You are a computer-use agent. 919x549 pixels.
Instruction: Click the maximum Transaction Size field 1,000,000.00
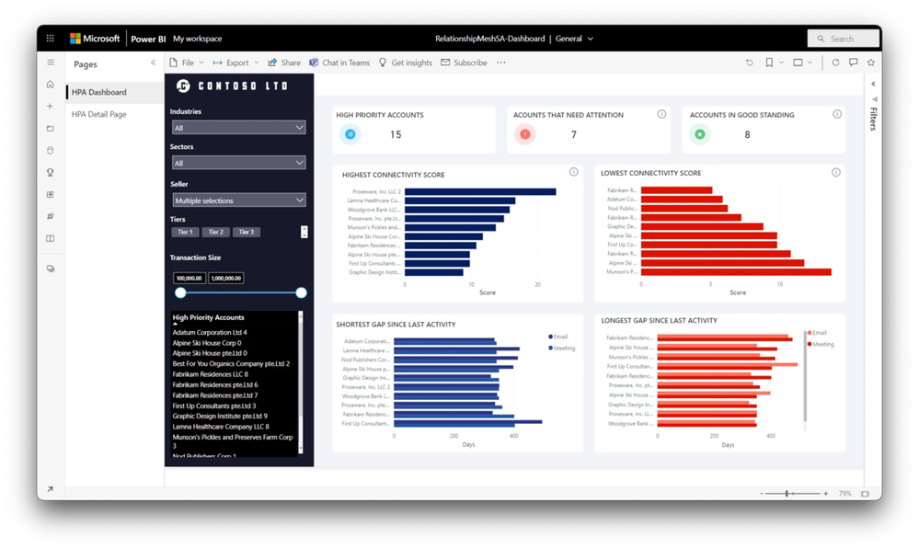click(x=226, y=279)
